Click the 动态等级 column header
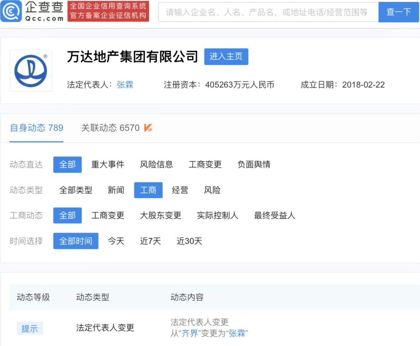420x346 pixels. tap(33, 297)
